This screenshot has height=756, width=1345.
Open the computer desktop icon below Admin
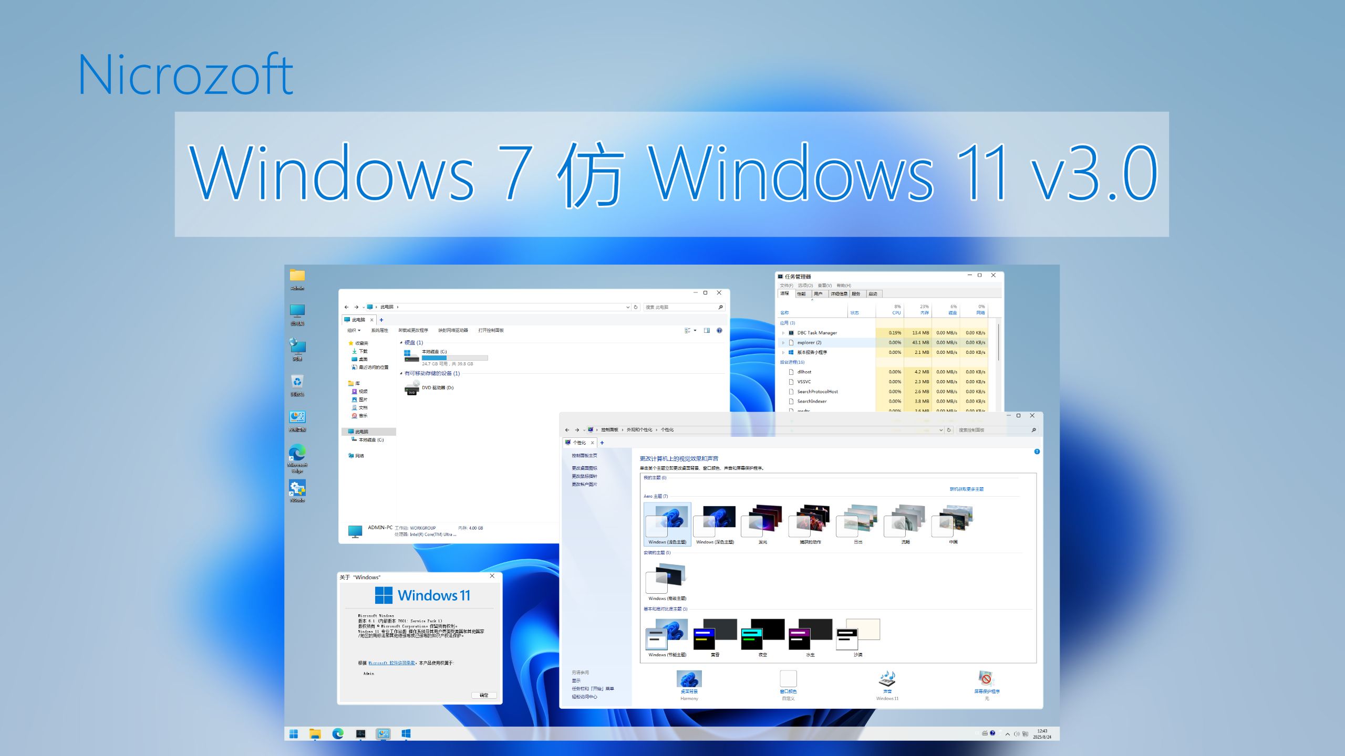pos(297,314)
